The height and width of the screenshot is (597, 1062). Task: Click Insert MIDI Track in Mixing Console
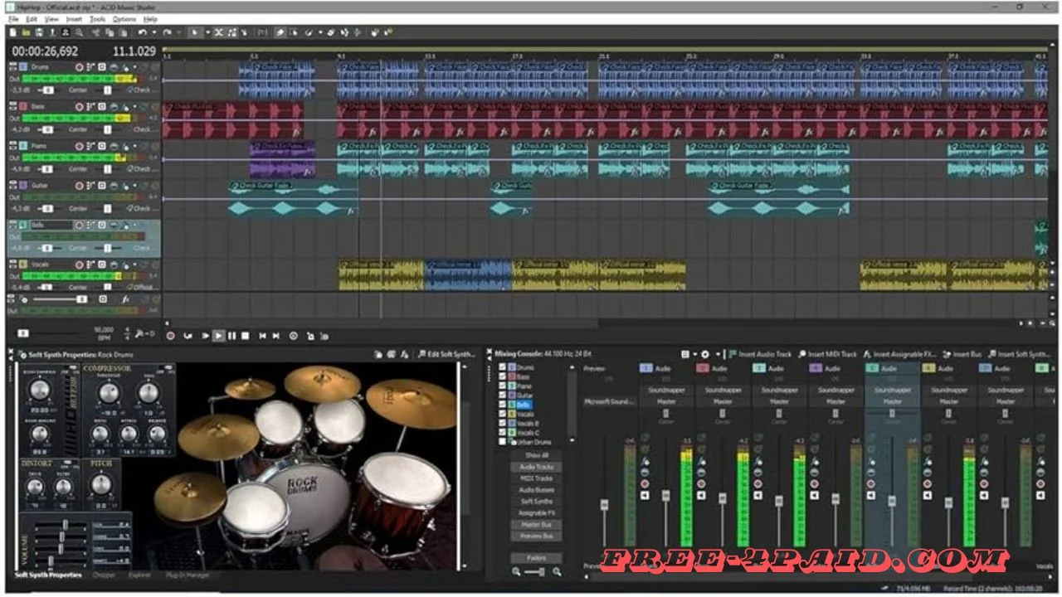click(x=826, y=354)
